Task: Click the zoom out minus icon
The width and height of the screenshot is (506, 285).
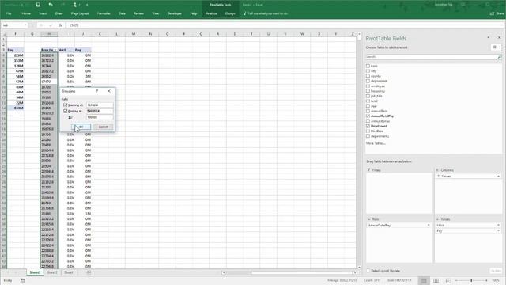Action: point(457,280)
